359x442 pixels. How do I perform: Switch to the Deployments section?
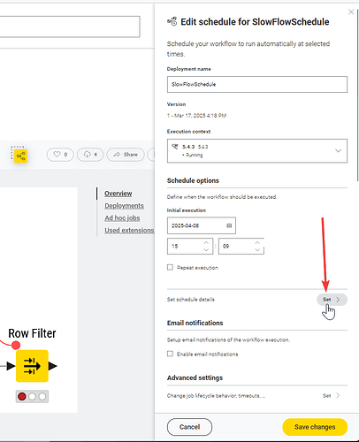(x=124, y=206)
